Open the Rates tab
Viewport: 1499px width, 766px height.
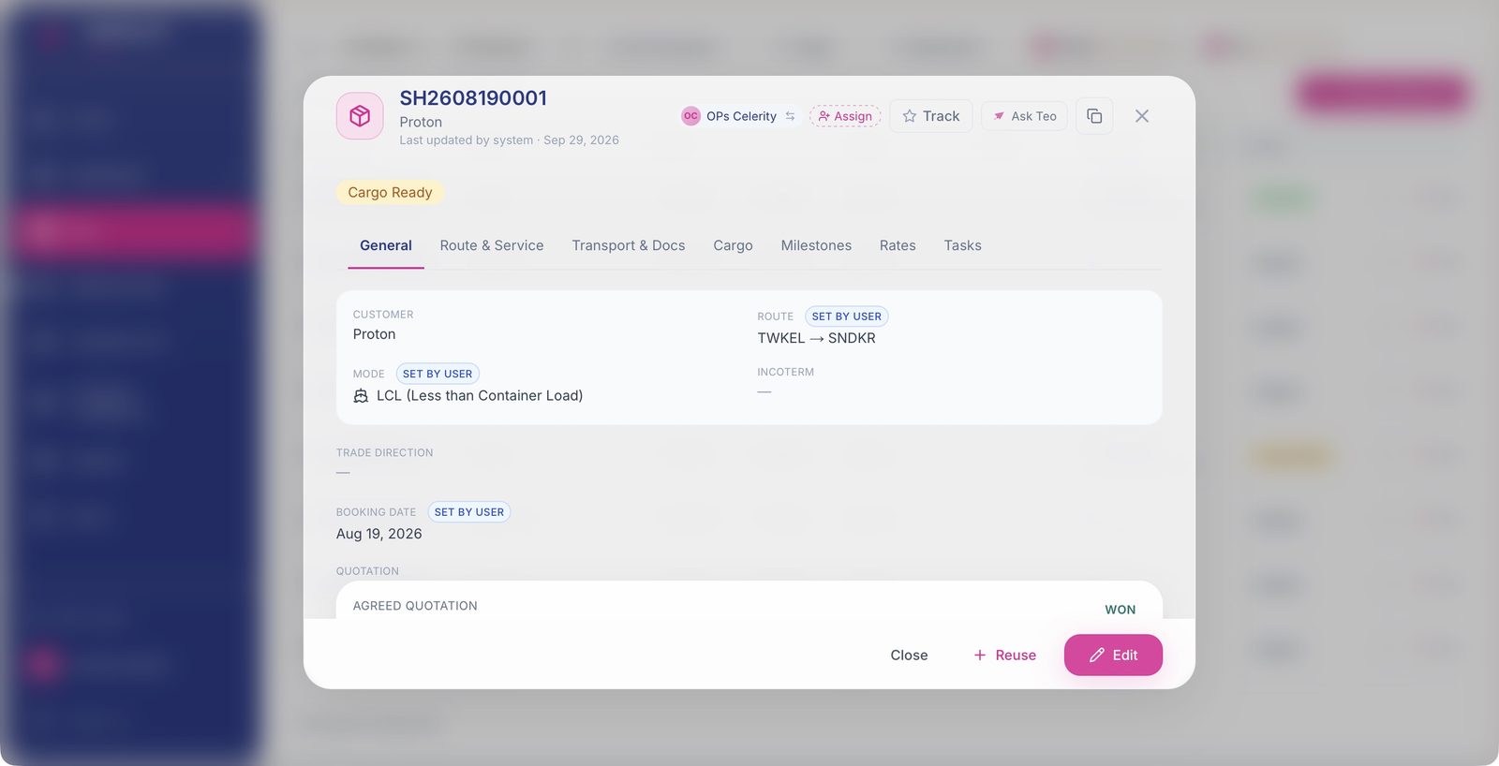pos(898,245)
